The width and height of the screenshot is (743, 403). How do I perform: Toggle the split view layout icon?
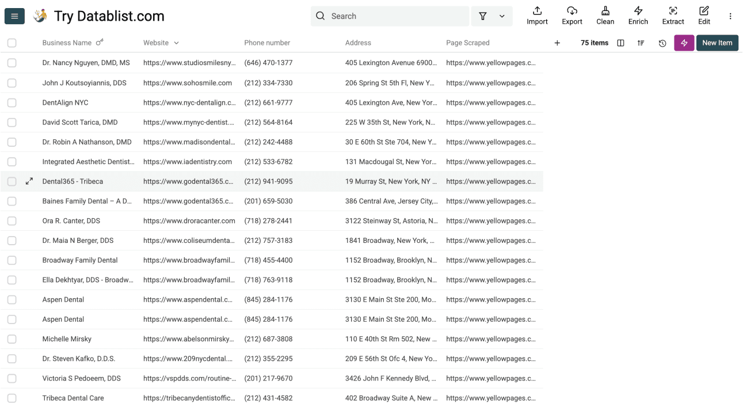(620, 43)
